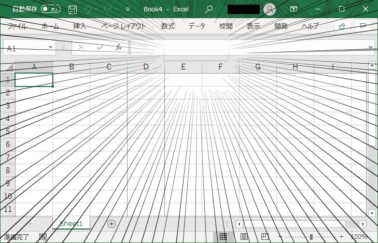Open the ヘルプ (Help) tab

point(310,26)
